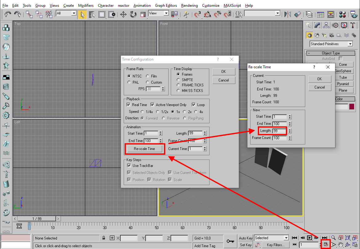This screenshot has width=360, height=249.
Task: Click the Redo arrow in main toolbar
Action: pos(18,14)
